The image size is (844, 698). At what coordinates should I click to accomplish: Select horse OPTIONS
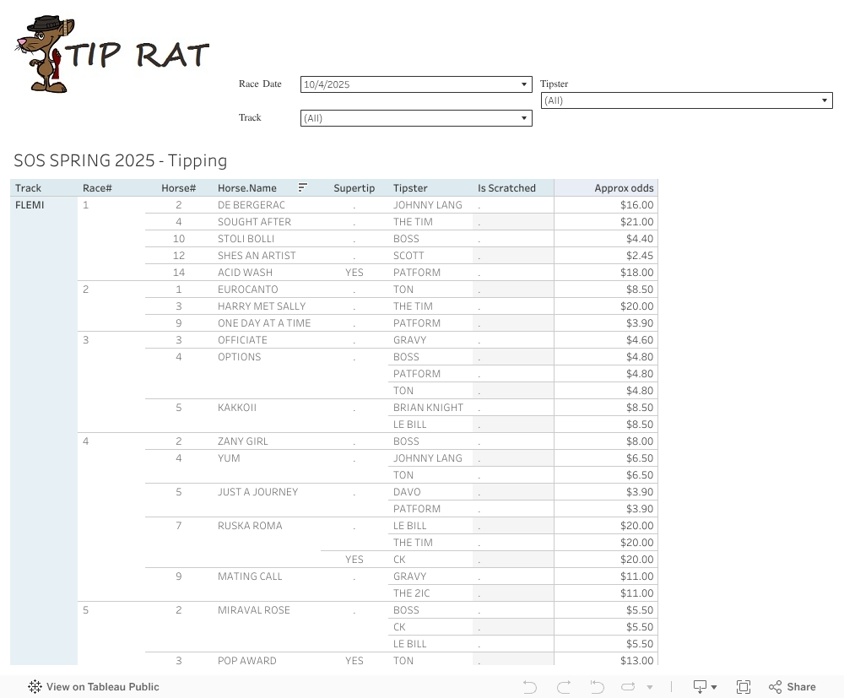pos(239,357)
